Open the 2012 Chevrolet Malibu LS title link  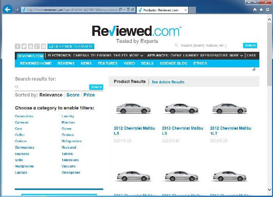point(134,131)
